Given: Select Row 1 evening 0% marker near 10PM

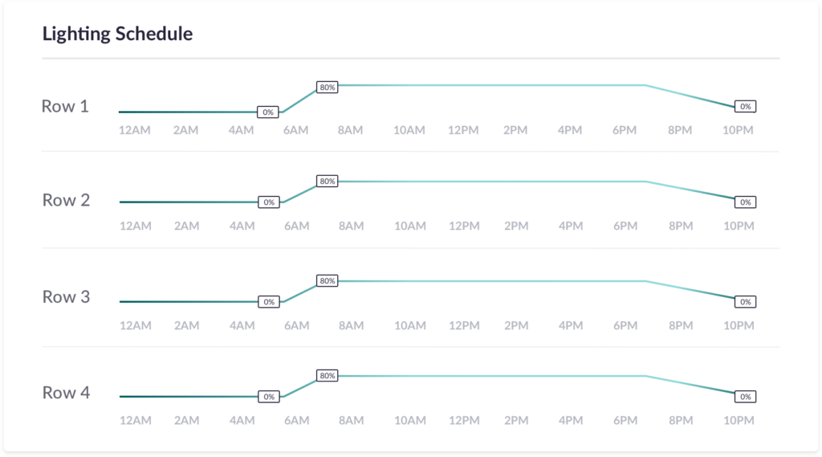Looking at the screenshot, I should [x=745, y=106].
